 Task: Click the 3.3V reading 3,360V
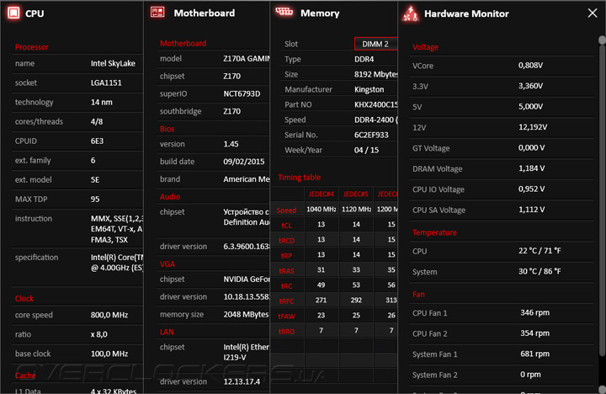pyautogui.click(x=530, y=86)
